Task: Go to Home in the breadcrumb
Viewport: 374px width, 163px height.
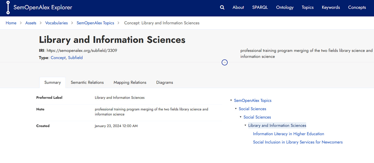Action: pyautogui.click(x=11, y=23)
